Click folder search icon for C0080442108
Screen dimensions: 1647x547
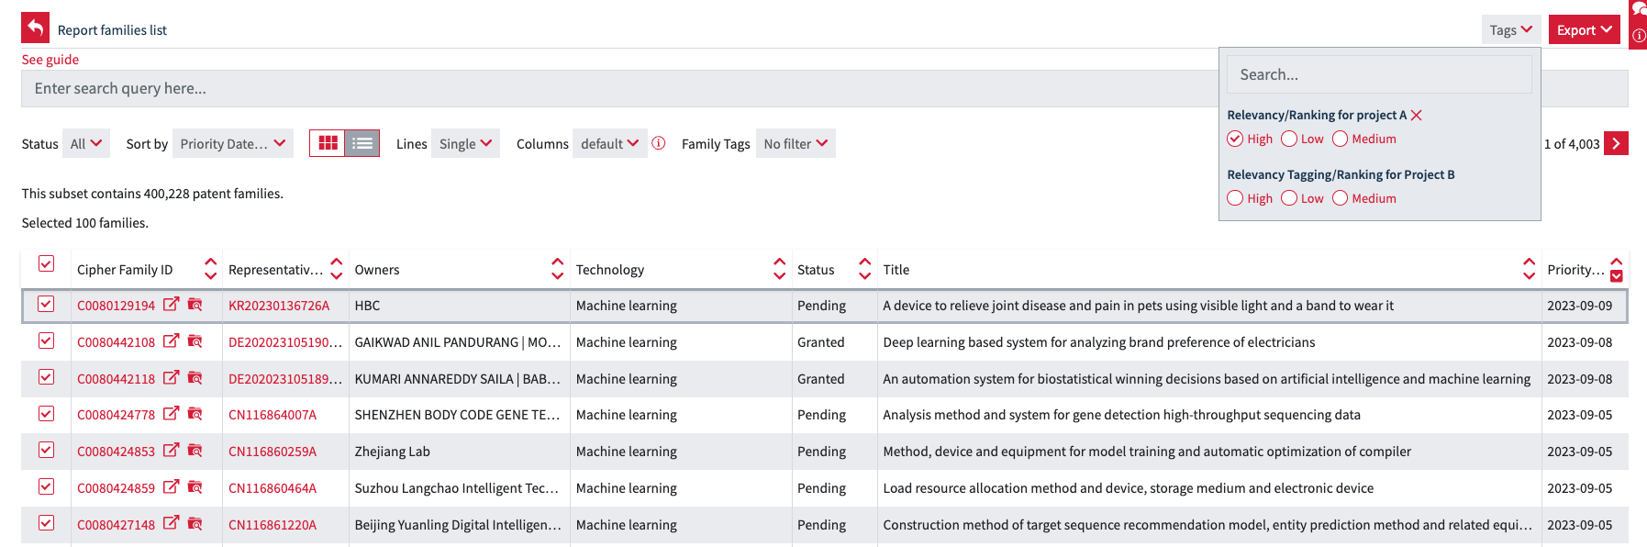195,340
